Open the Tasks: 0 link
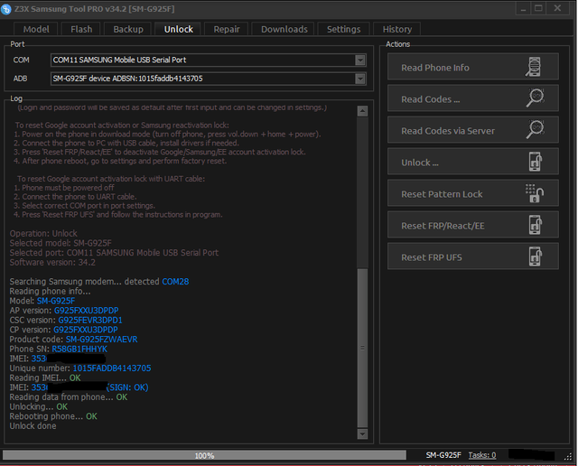The width and height of the screenshot is (578, 466). pos(481,455)
